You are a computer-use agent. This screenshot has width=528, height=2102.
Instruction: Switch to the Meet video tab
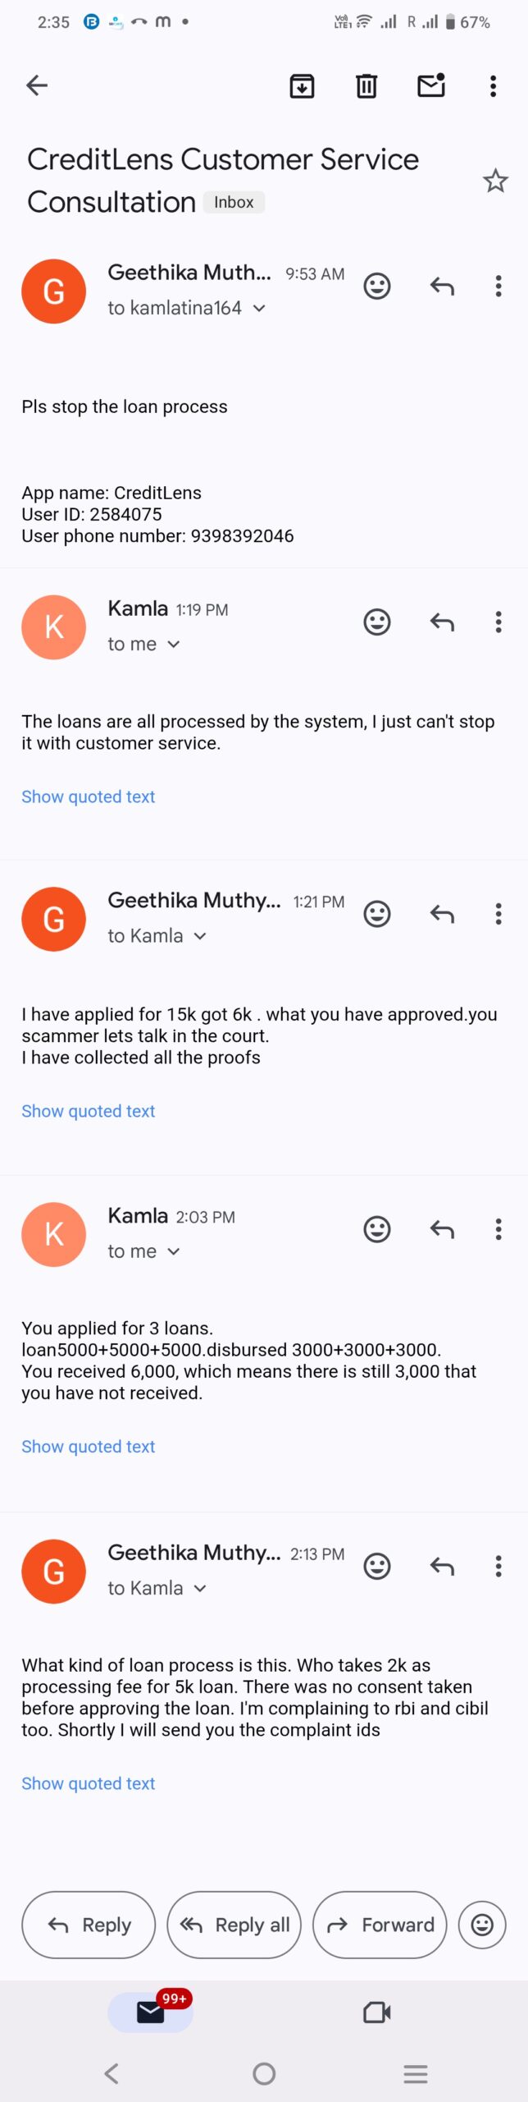point(376,2012)
